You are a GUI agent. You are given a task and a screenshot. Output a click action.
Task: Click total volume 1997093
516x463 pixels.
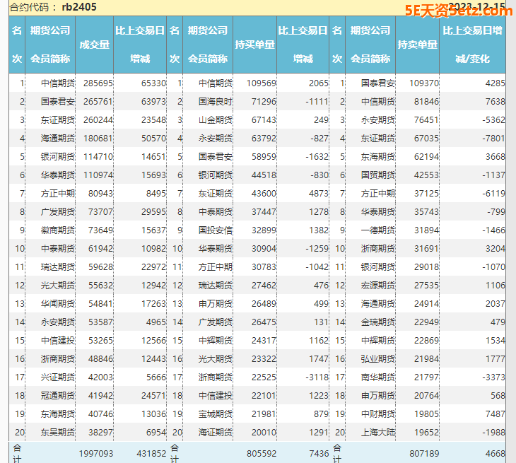pyautogui.click(x=95, y=454)
